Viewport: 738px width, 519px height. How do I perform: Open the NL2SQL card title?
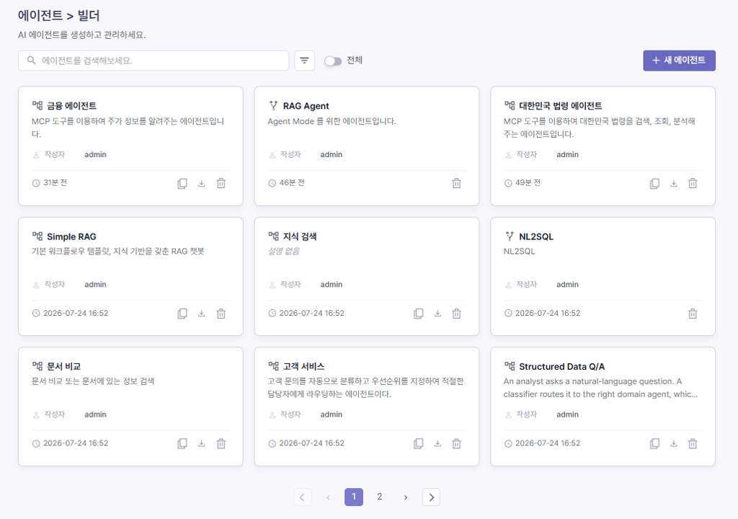coord(536,236)
